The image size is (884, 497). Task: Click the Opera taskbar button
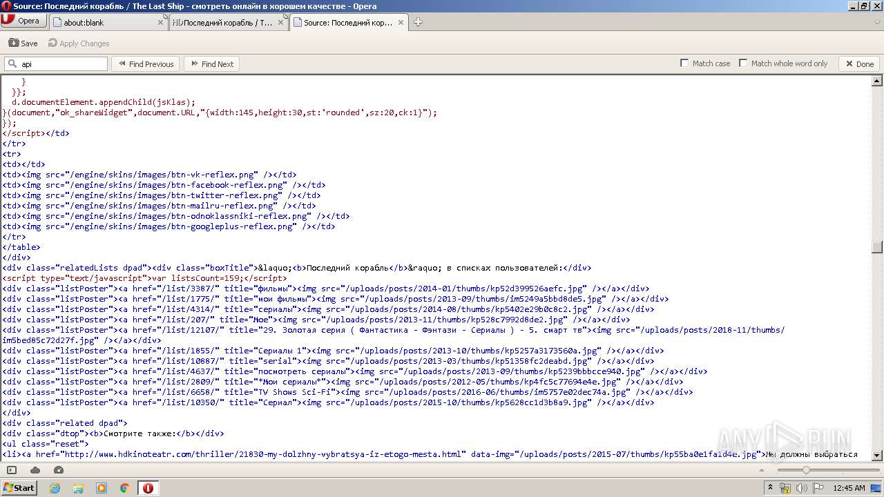(x=148, y=488)
